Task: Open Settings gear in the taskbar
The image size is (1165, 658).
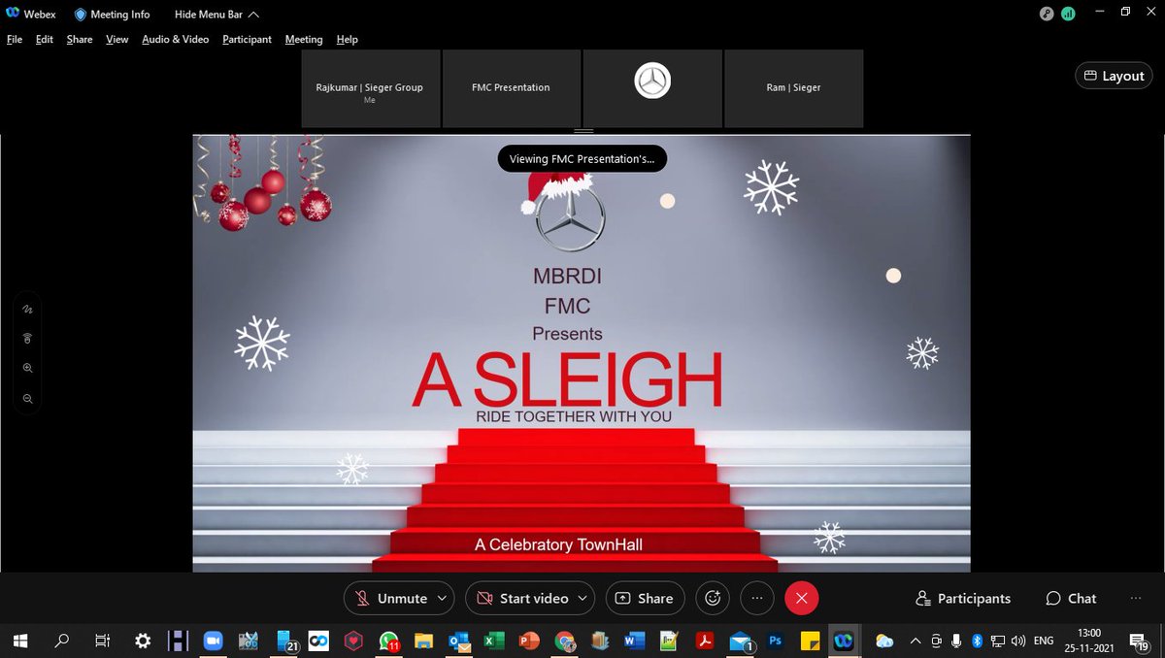Action: (143, 641)
